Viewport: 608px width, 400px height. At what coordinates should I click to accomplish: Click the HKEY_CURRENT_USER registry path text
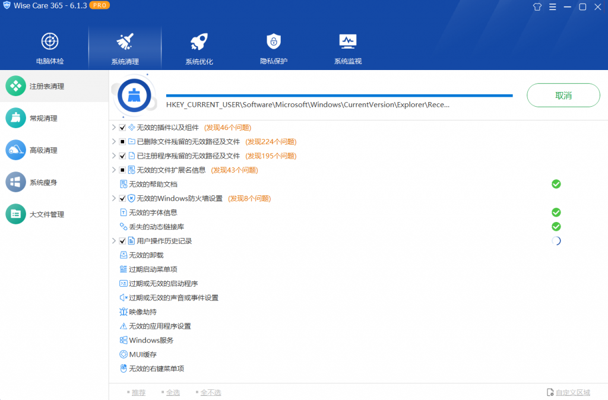coord(308,104)
